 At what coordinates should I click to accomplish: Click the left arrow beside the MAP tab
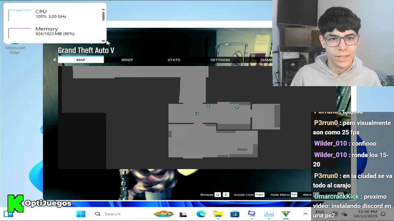coord(55,60)
